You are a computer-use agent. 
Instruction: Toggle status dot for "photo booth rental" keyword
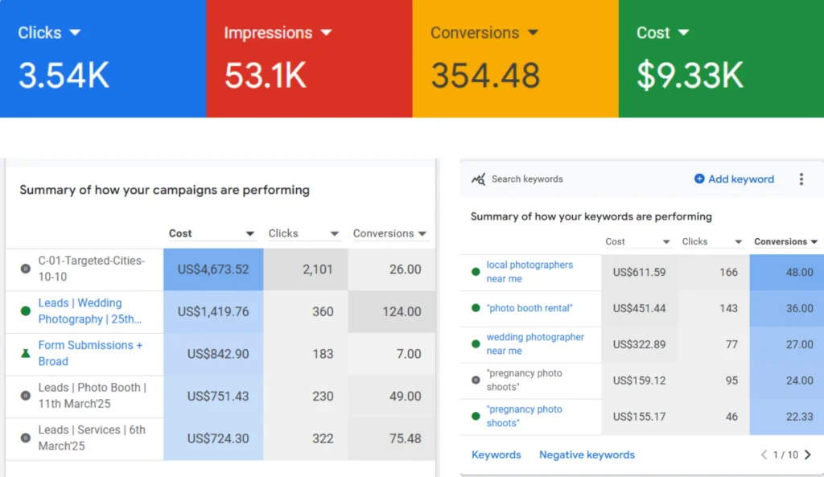476,308
